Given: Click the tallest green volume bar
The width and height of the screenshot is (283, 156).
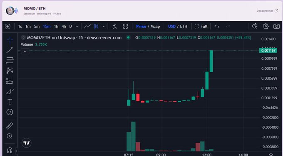Looking at the screenshot, I should coord(133,136).
